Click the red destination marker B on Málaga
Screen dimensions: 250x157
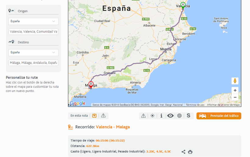[91, 84]
